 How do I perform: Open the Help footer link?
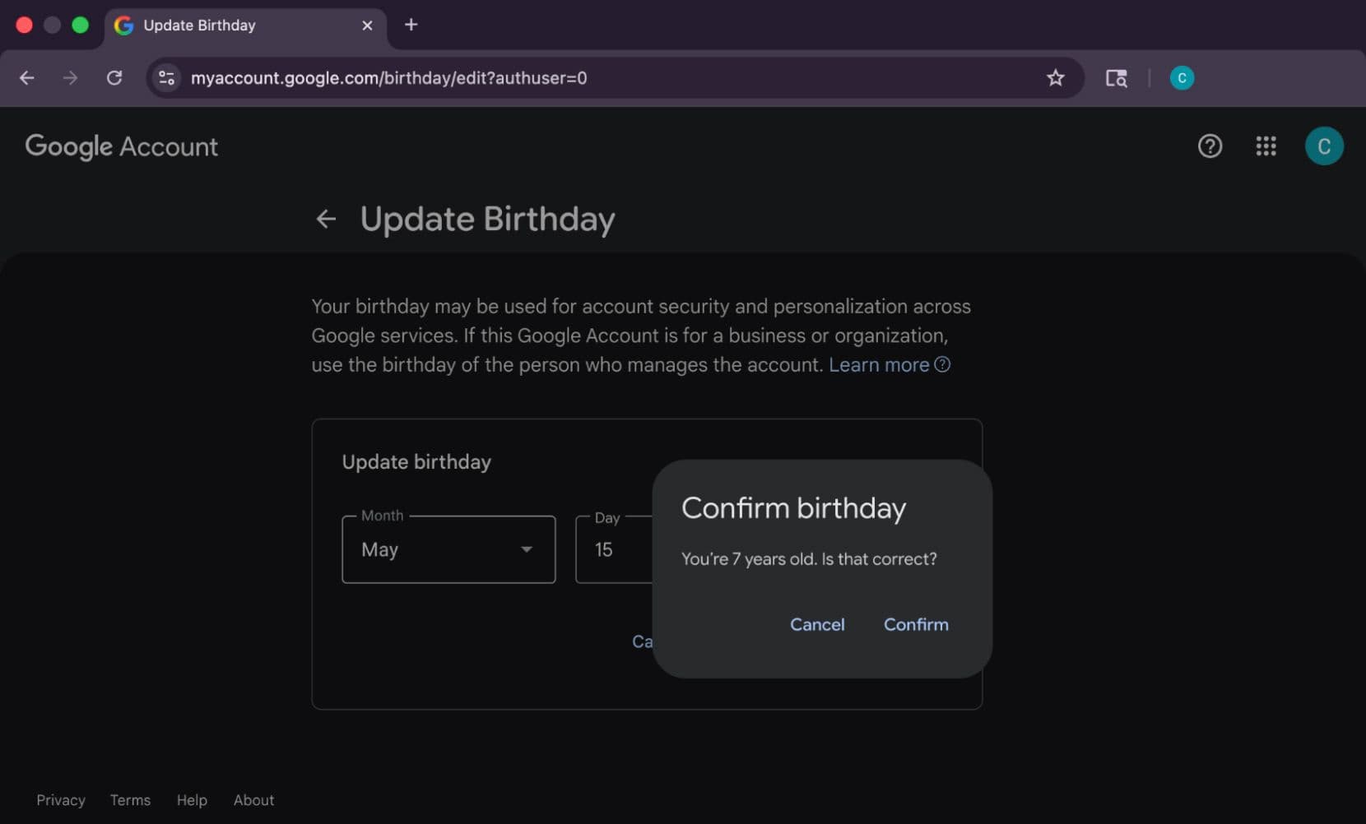(192, 800)
